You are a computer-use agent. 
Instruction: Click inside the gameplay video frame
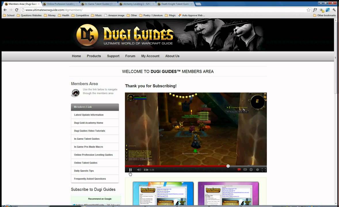pyautogui.click(x=196, y=129)
